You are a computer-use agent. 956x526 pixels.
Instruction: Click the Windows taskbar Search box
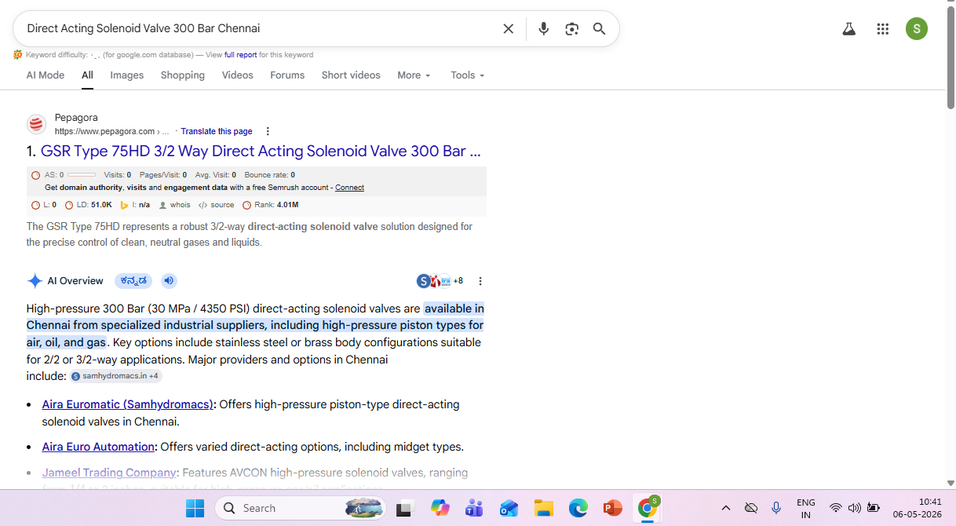(301, 509)
